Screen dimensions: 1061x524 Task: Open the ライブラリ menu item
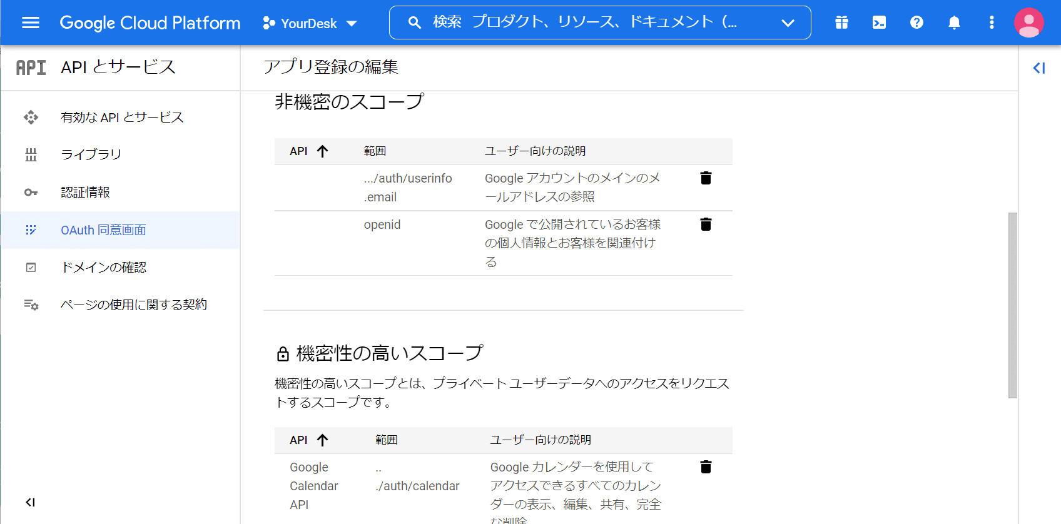(120, 154)
